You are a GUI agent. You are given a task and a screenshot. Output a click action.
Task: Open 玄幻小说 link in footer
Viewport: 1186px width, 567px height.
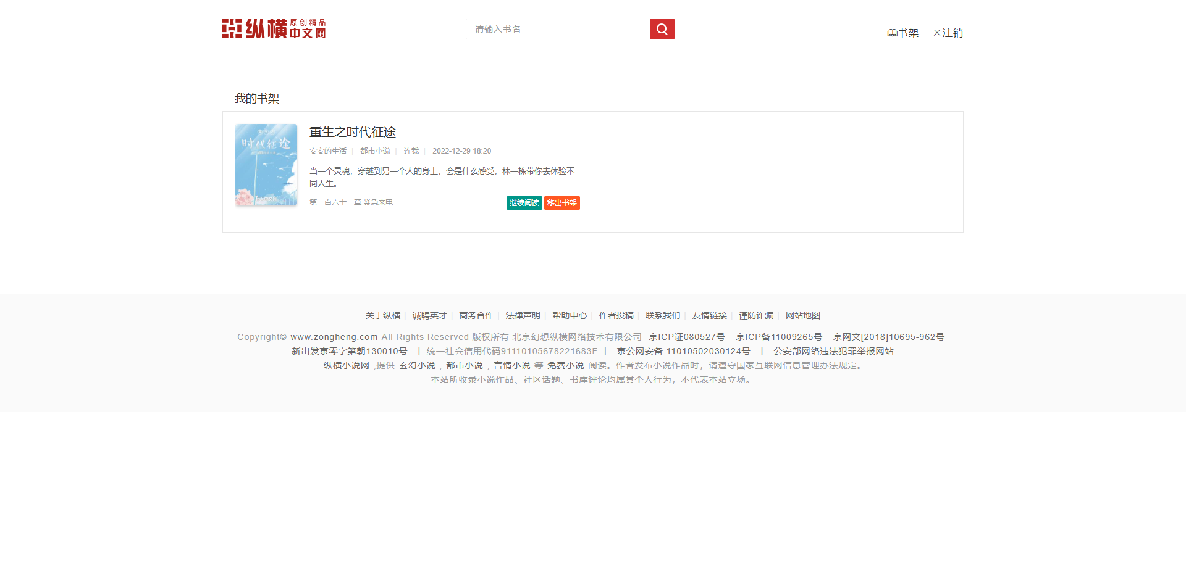coord(417,365)
